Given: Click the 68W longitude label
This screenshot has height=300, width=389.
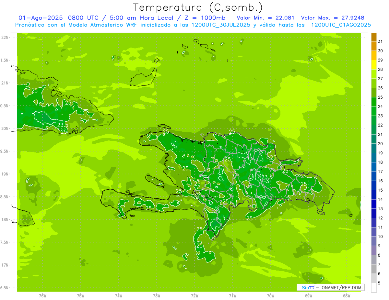Looking at the screenshot, I should coord(347,295).
